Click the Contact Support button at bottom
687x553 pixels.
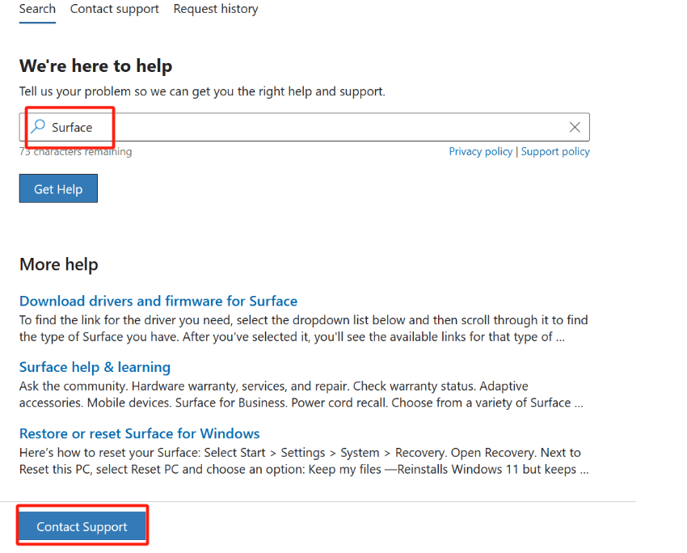point(82,526)
